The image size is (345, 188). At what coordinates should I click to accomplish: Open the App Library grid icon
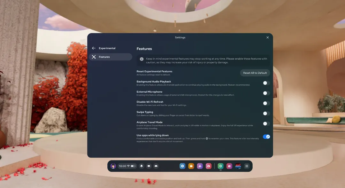coord(247,166)
